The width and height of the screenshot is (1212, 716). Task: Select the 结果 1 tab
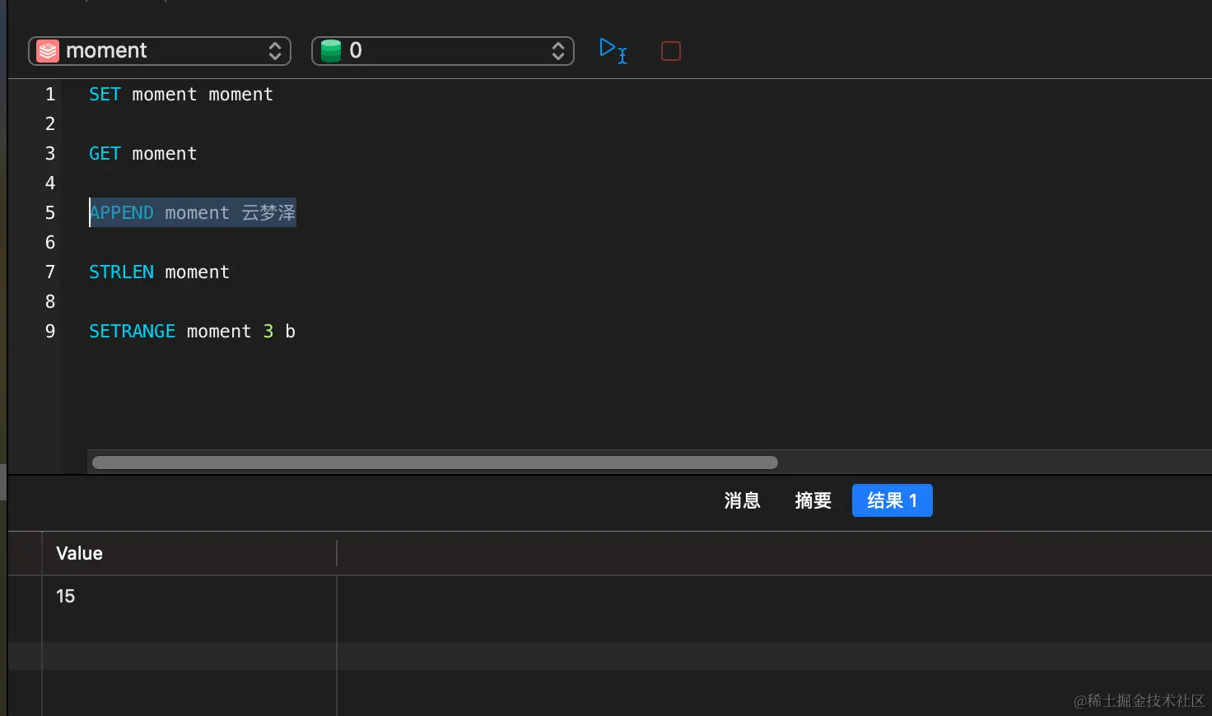pos(892,500)
